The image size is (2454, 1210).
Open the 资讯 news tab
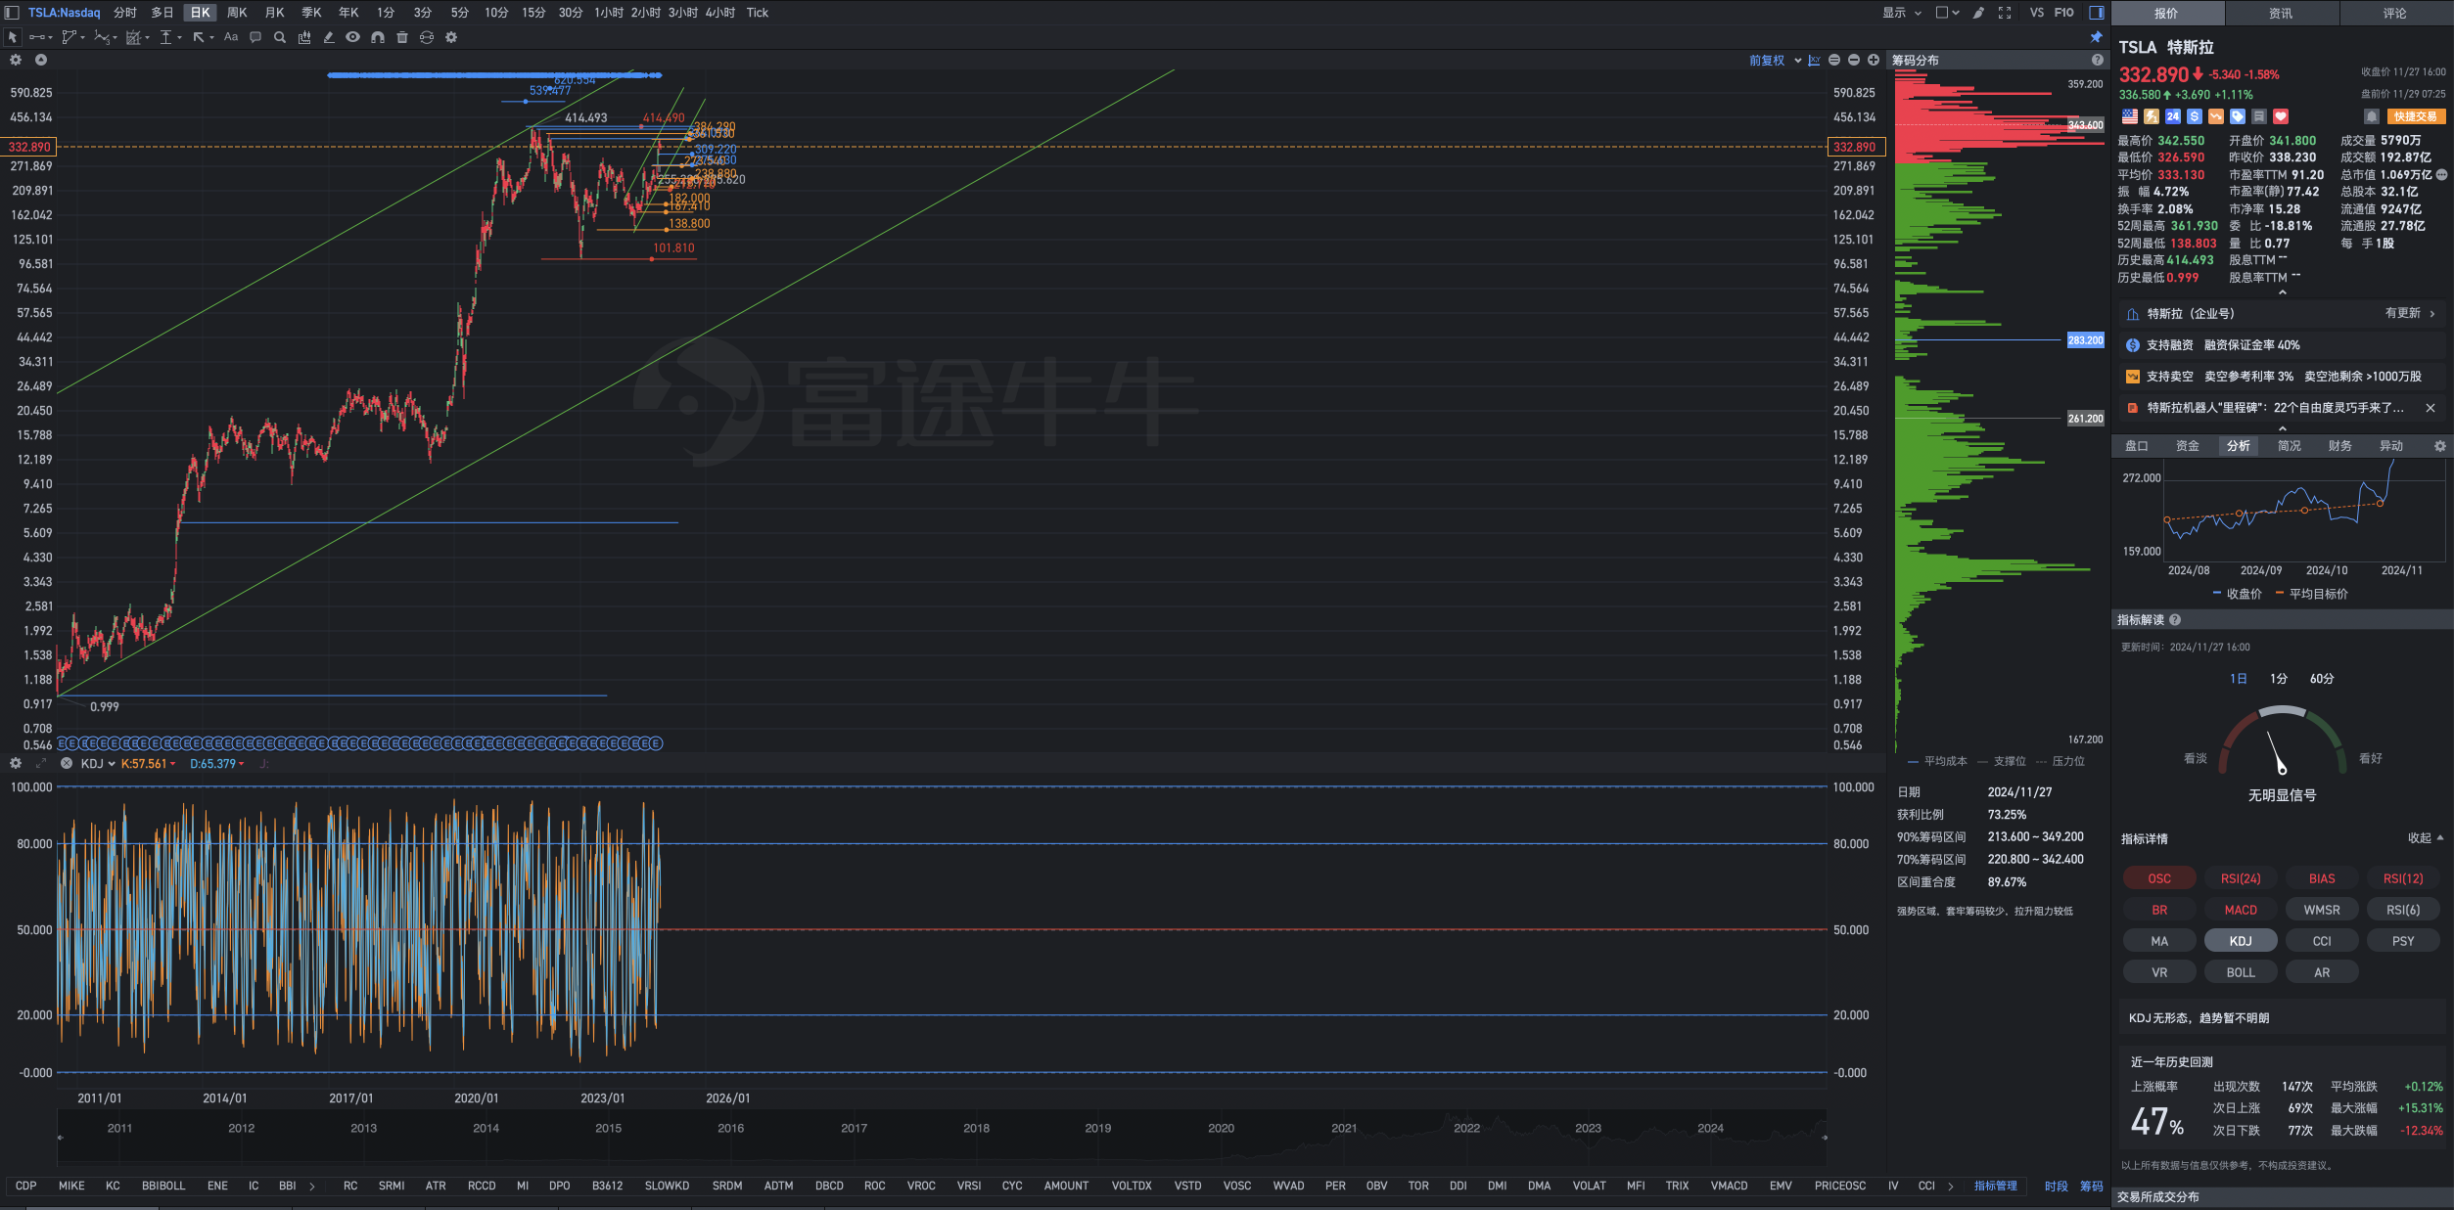(2281, 13)
